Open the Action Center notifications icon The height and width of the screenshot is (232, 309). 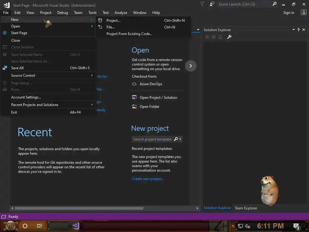[297, 226]
